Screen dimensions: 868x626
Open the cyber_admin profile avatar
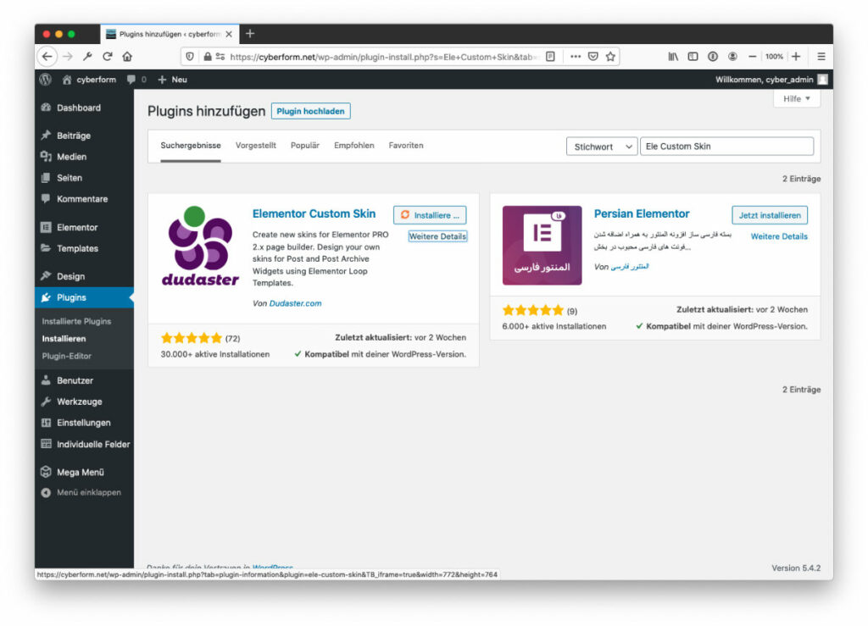[x=823, y=80]
